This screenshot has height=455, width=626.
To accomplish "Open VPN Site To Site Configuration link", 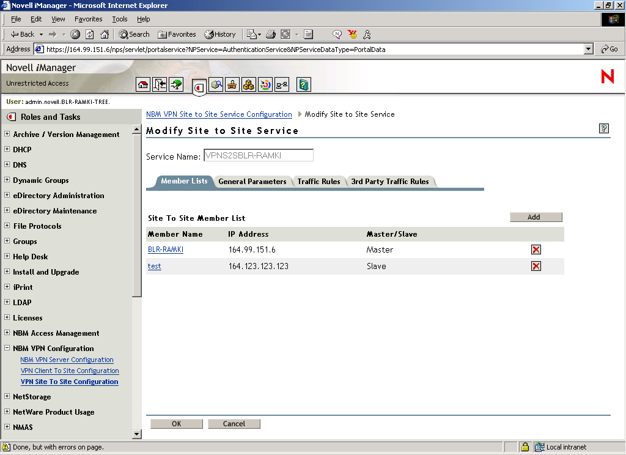I will pyautogui.click(x=70, y=382).
